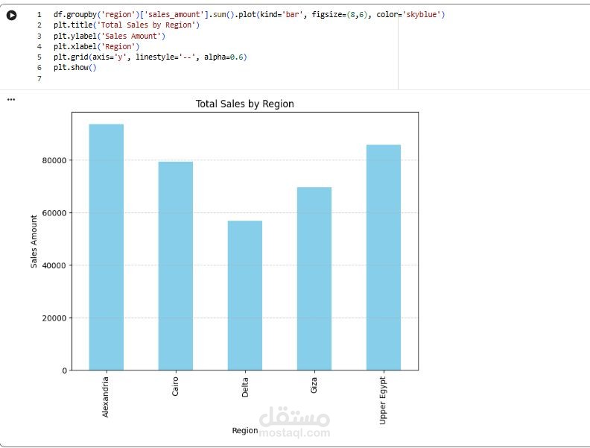Click the plt.xlabel code line

point(96,46)
